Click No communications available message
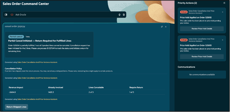 click(202, 74)
